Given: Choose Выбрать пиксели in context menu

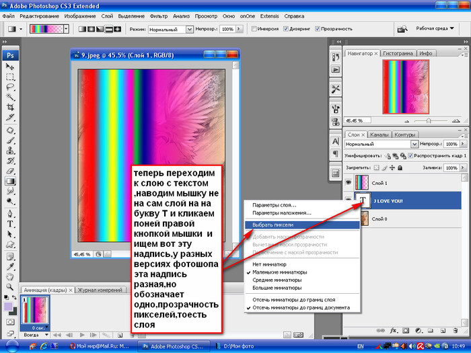Looking at the screenshot, I should (302, 225).
